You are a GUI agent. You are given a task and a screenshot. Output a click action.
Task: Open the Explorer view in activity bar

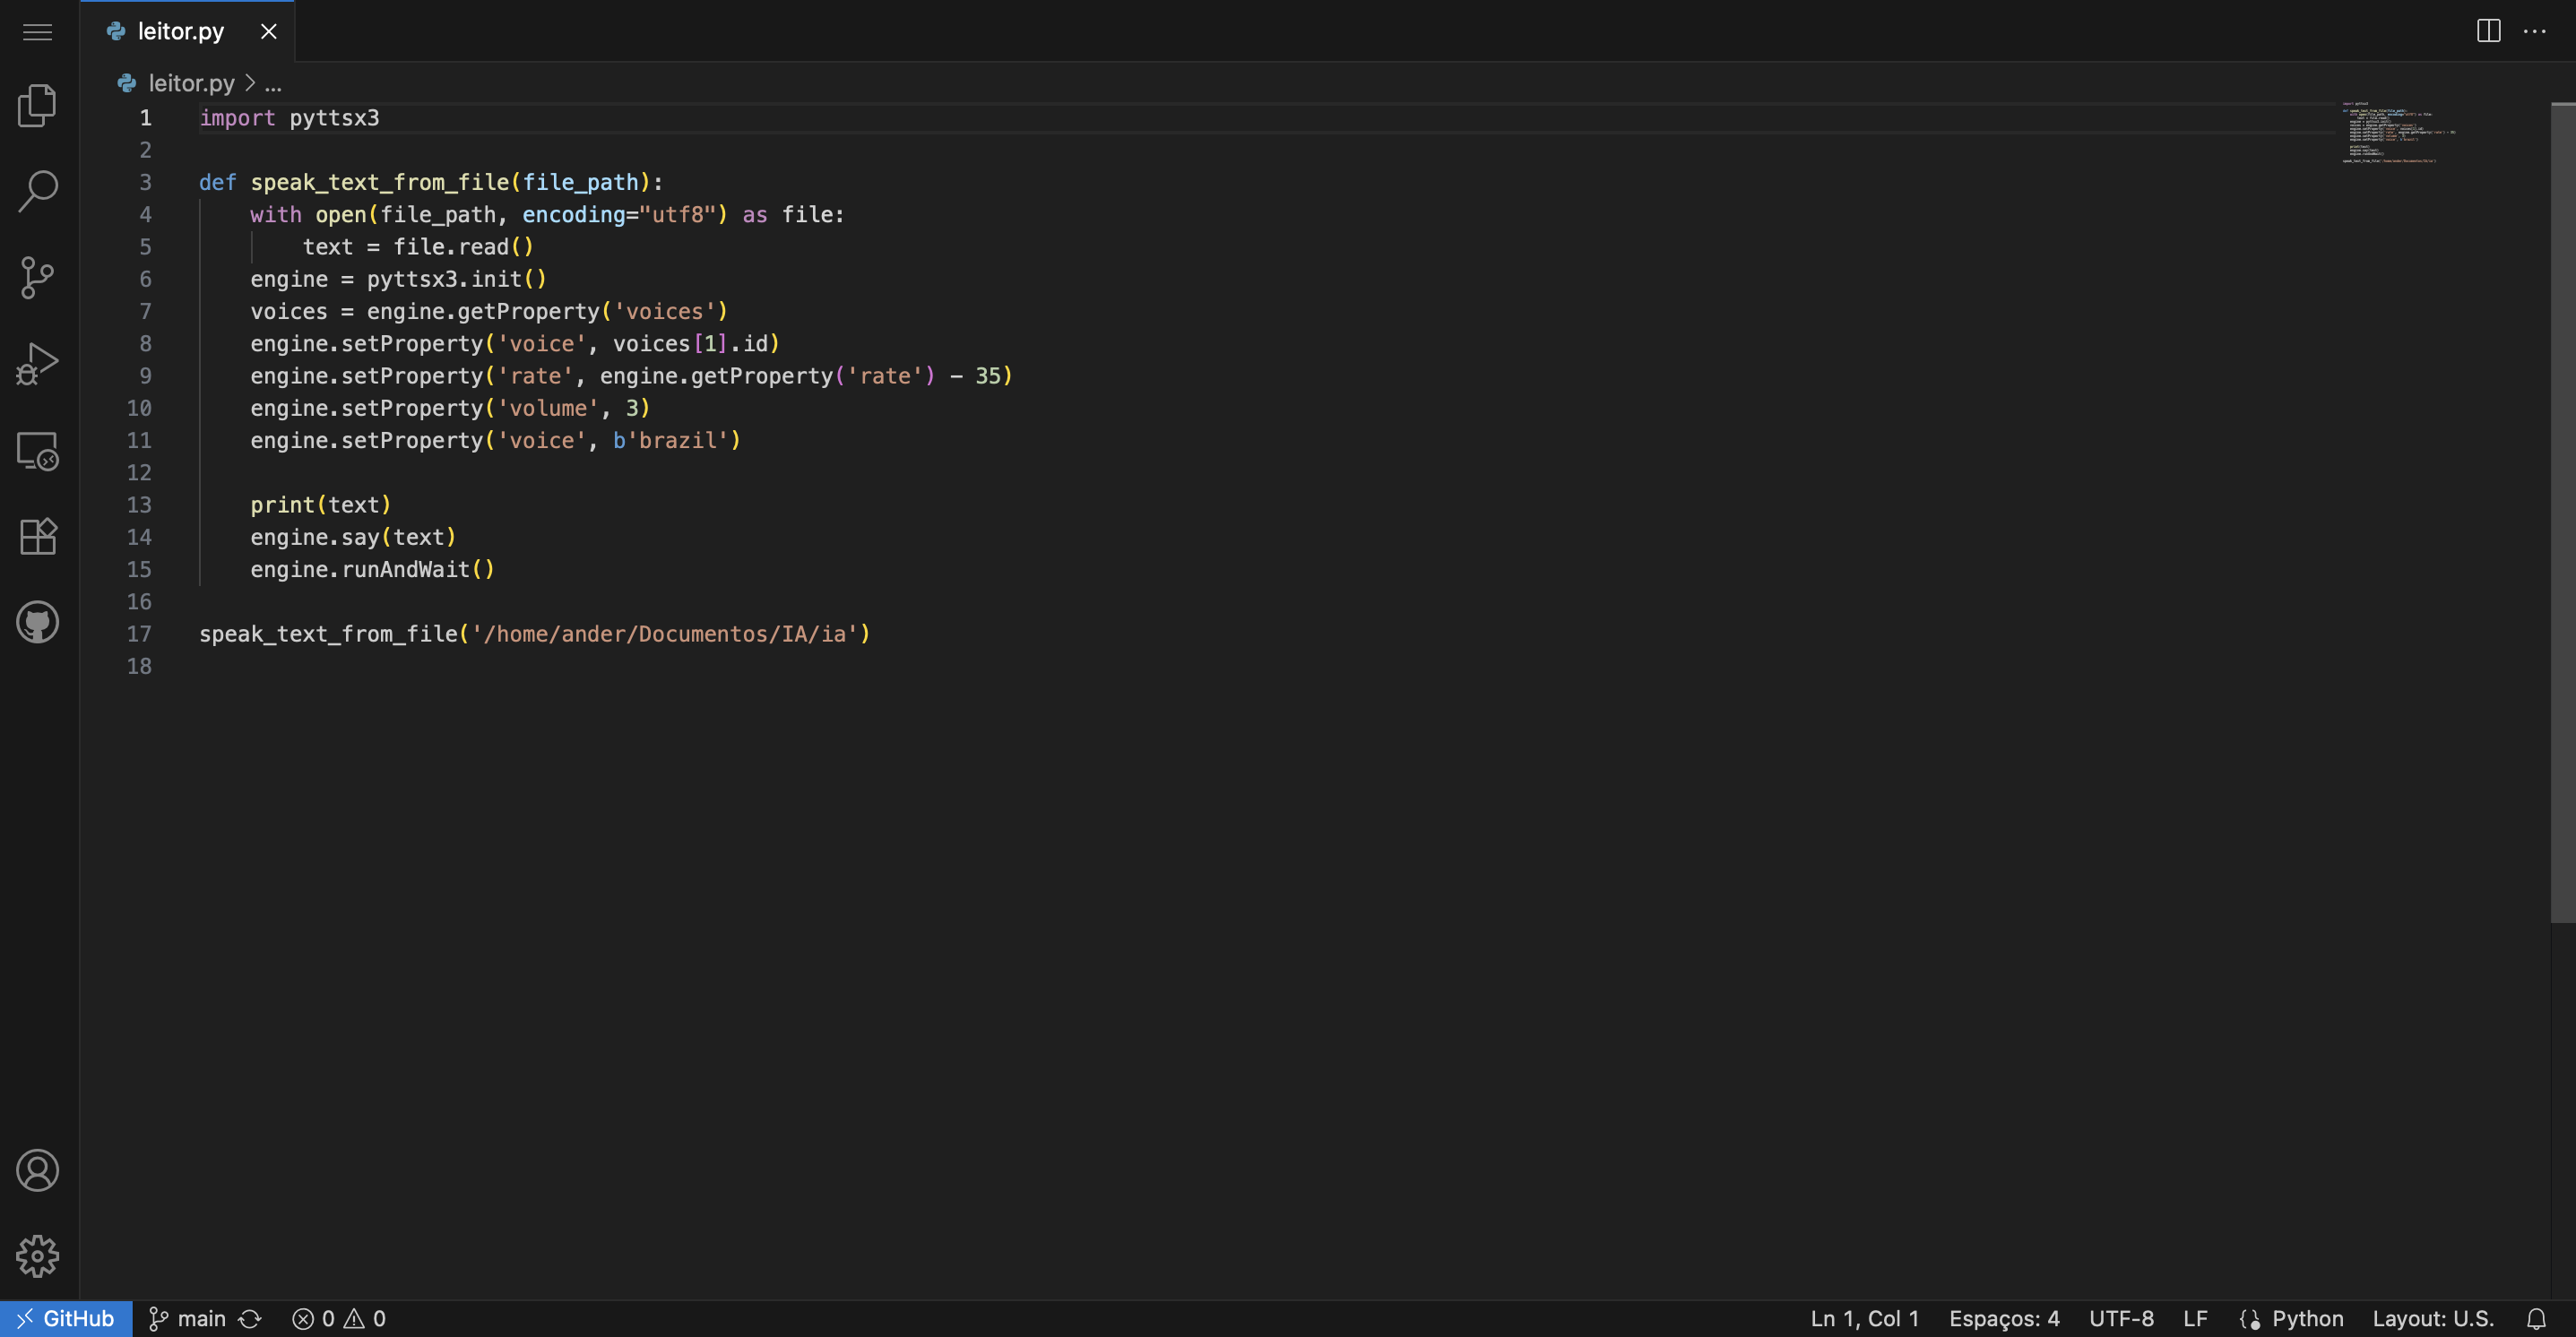38,105
